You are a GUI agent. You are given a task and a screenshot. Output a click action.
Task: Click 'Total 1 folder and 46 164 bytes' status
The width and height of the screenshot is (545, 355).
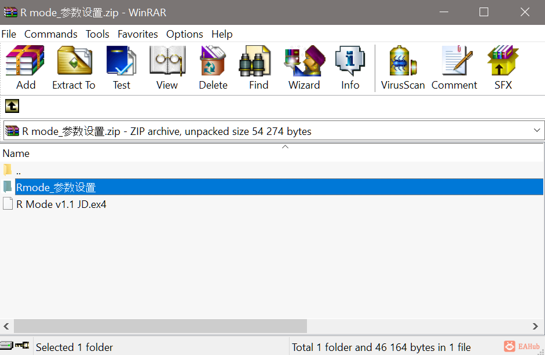tap(381, 347)
